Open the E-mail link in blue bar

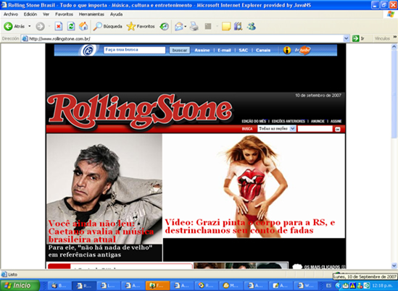tap(224, 50)
